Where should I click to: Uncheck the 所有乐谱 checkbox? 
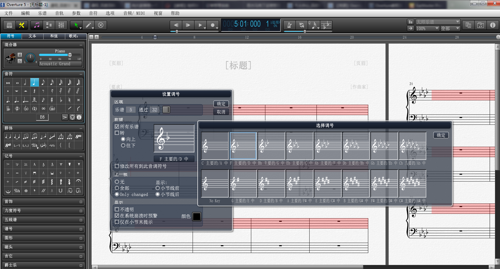(117, 127)
